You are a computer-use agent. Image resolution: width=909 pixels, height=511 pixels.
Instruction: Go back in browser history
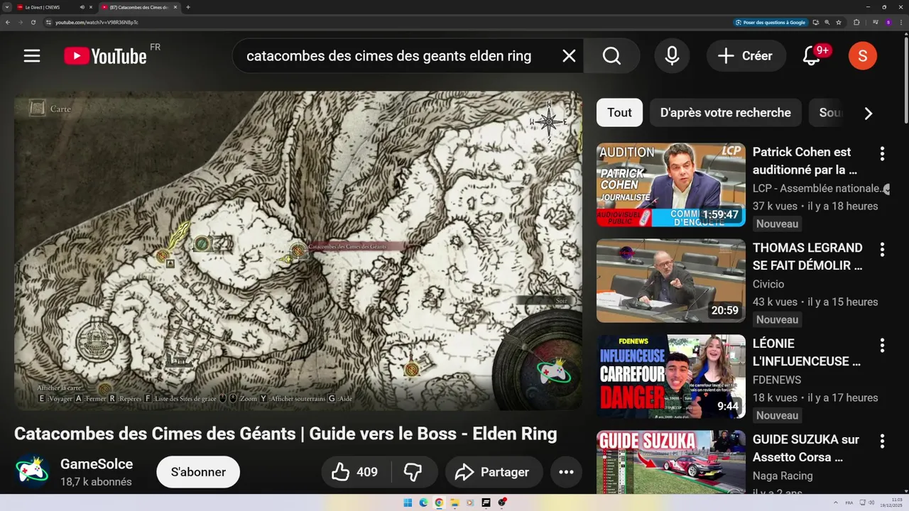[8, 22]
